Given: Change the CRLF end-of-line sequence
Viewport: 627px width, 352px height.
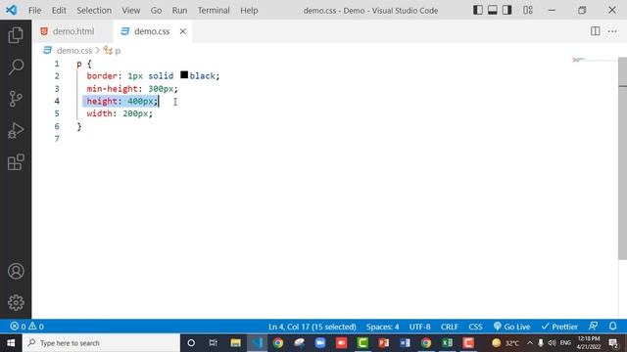Looking at the screenshot, I should 449,327.
